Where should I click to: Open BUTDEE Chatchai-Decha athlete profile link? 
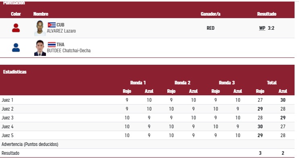(69, 51)
